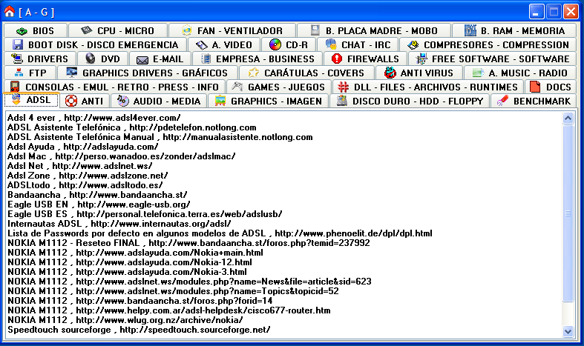
Task: Open the COMPRESORES - COMPRESSION tab
Action: coord(488,44)
